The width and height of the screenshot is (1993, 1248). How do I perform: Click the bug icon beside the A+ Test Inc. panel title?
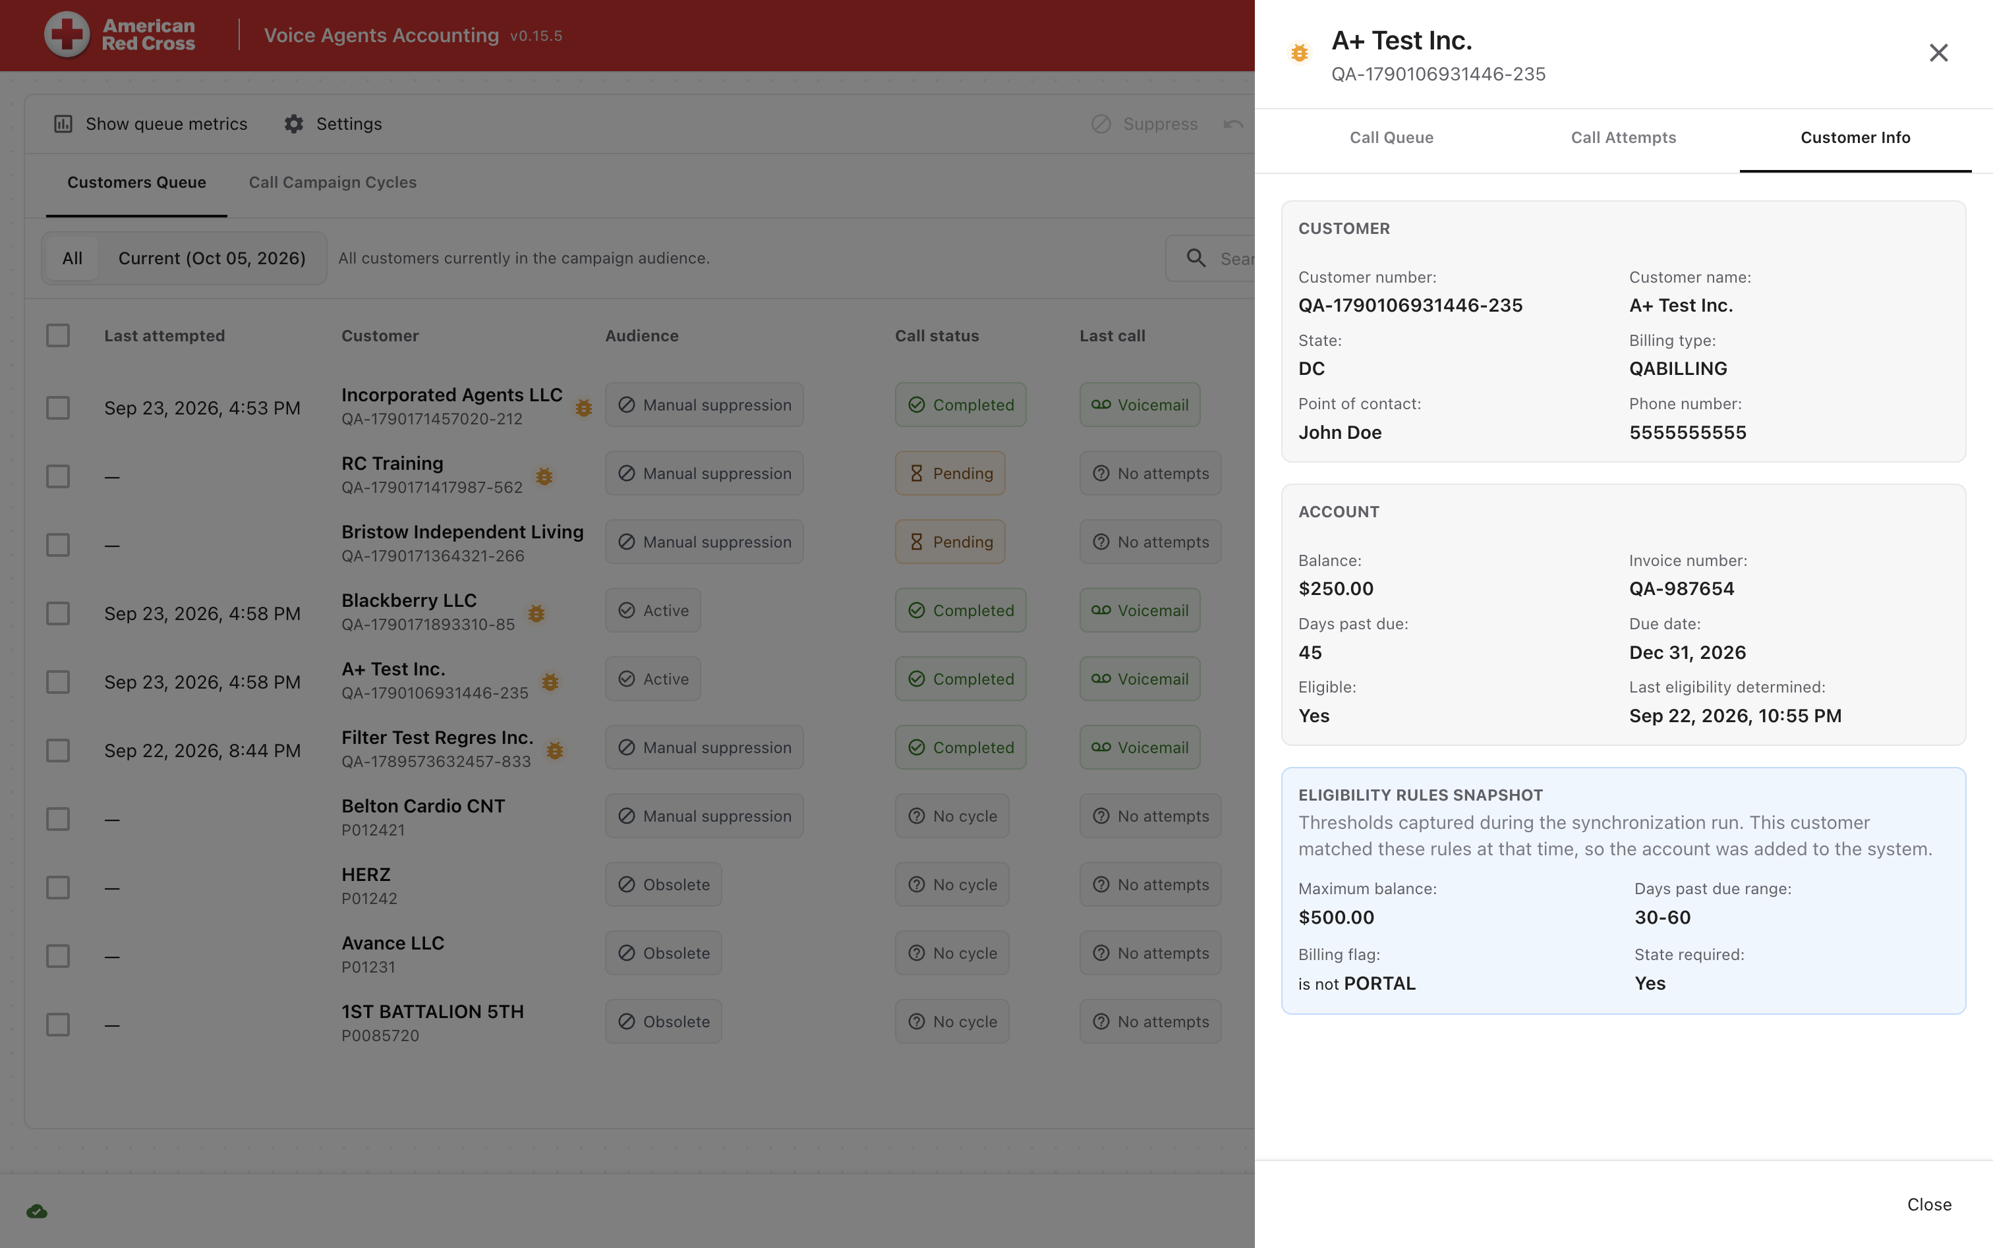(1298, 53)
